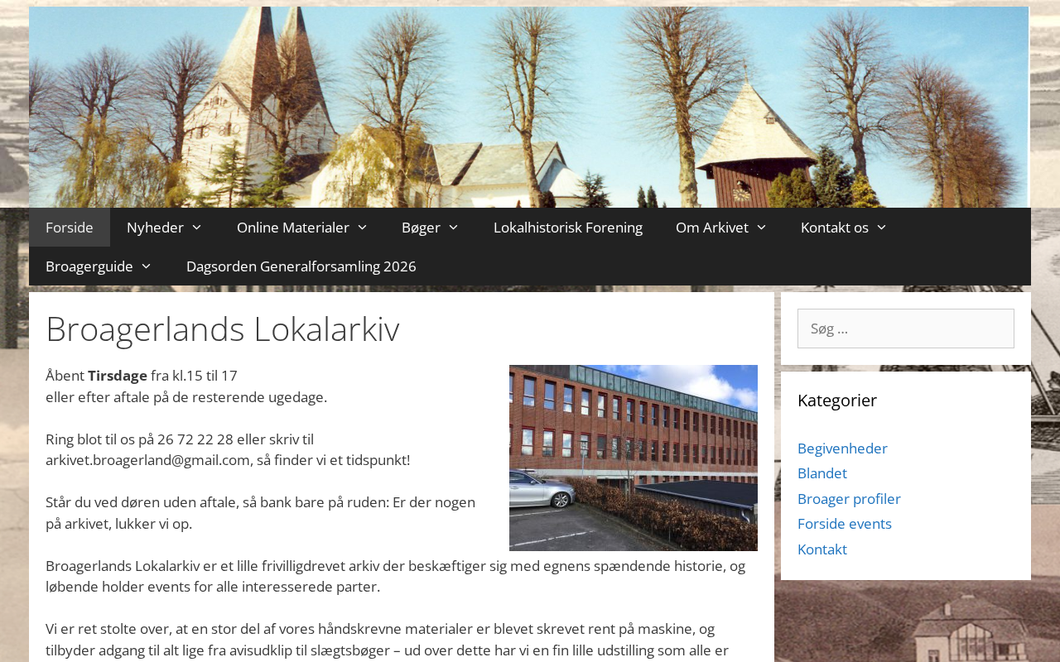Click the Broagerlands Lokalarkiv page heading
The width and height of the screenshot is (1060, 662).
223,329
